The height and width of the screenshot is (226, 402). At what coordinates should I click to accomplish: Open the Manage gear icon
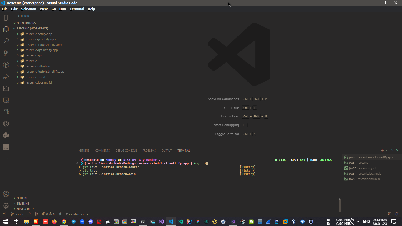(x=6, y=206)
